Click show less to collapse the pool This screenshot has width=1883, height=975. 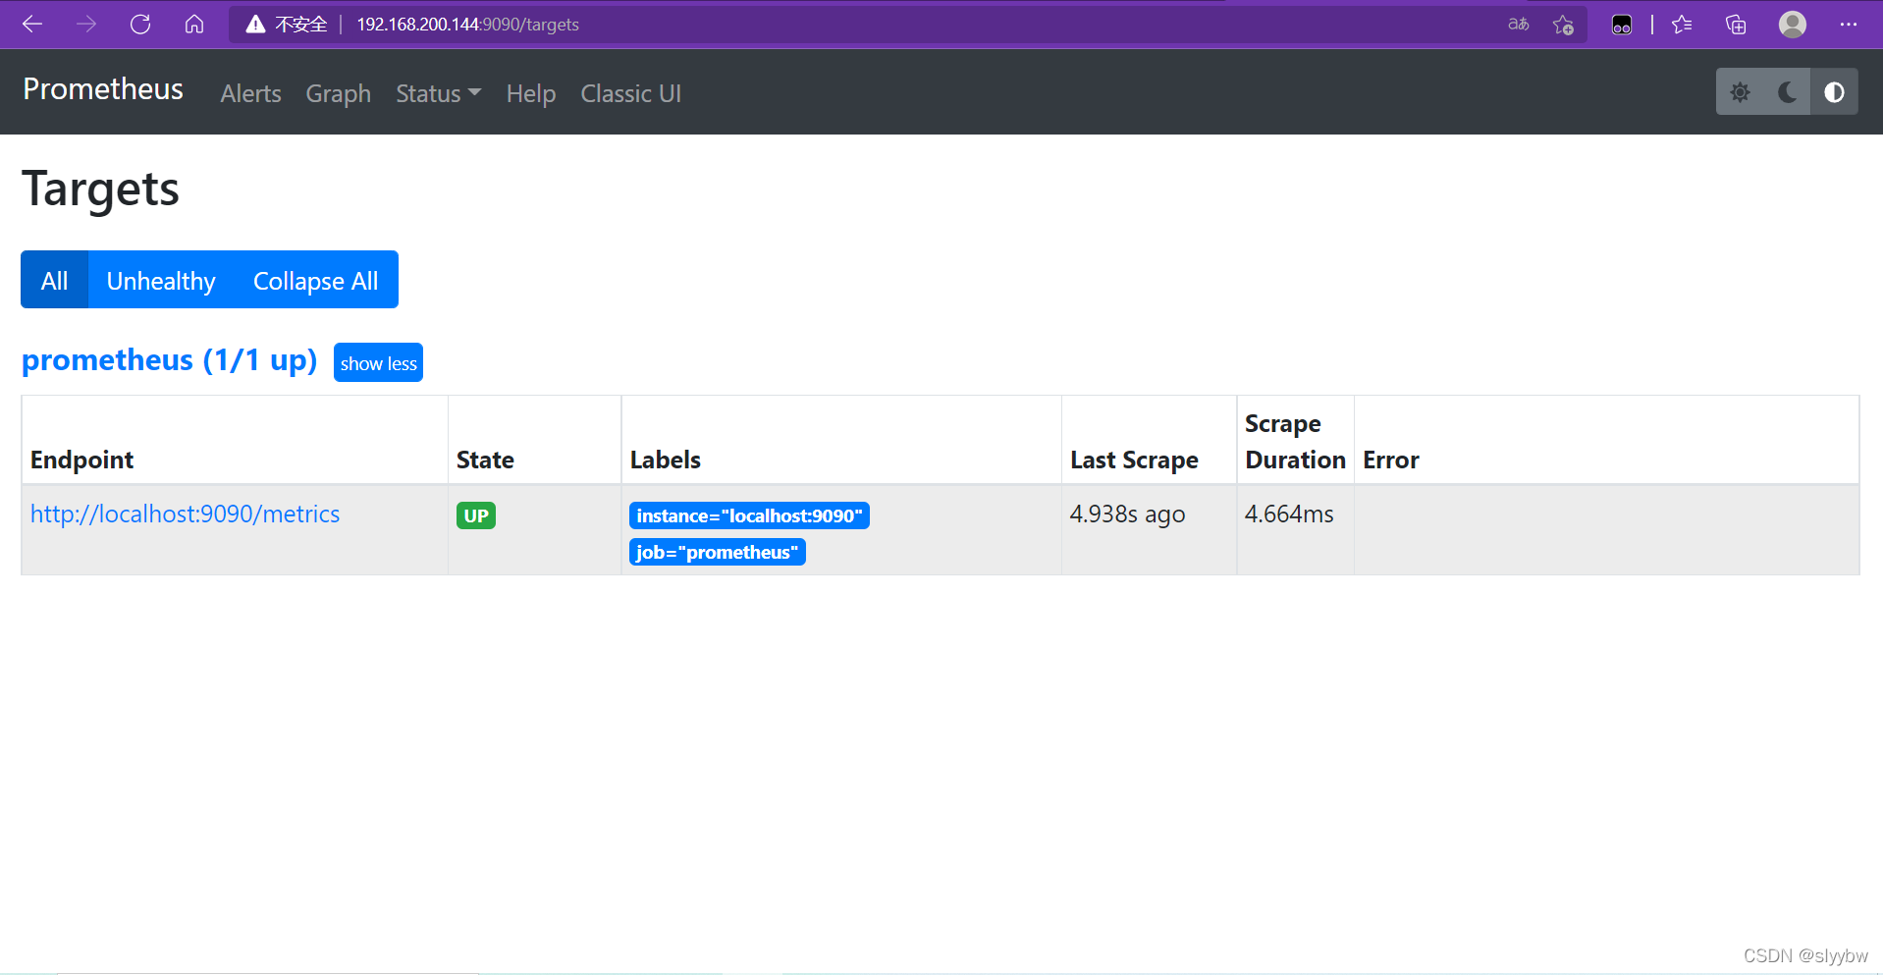pos(378,362)
